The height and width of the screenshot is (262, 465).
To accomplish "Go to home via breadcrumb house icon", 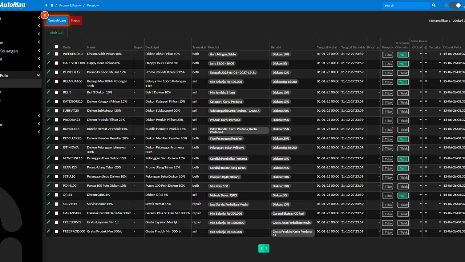I will 52,5.
